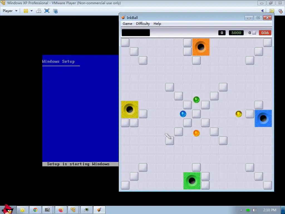This screenshot has height=214, width=285.
Task: Click the VMware Player title bar icon
Action: [3, 3]
